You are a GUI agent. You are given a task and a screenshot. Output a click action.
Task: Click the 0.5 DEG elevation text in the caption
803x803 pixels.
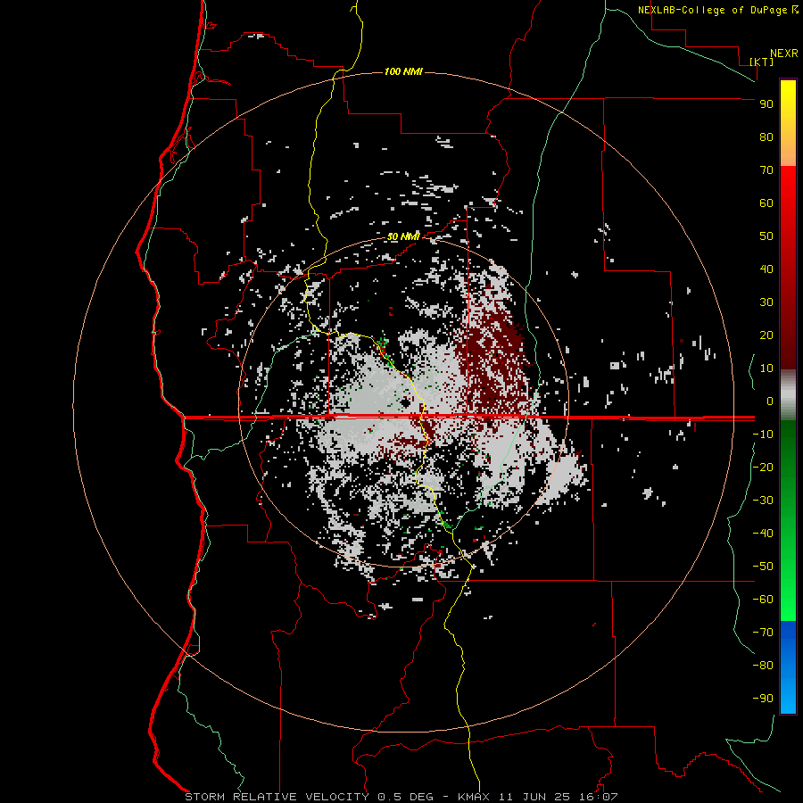[x=406, y=797]
